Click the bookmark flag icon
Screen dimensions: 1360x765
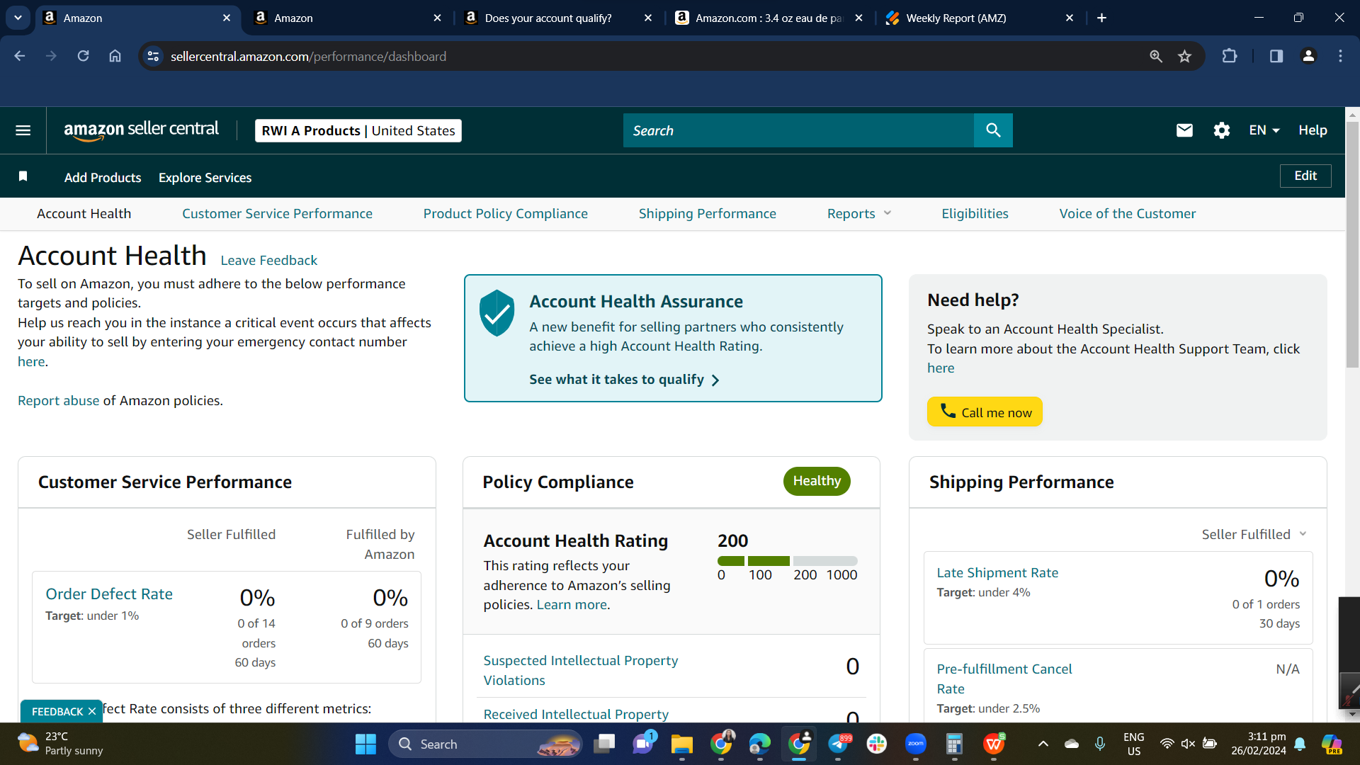pyautogui.click(x=23, y=176)
